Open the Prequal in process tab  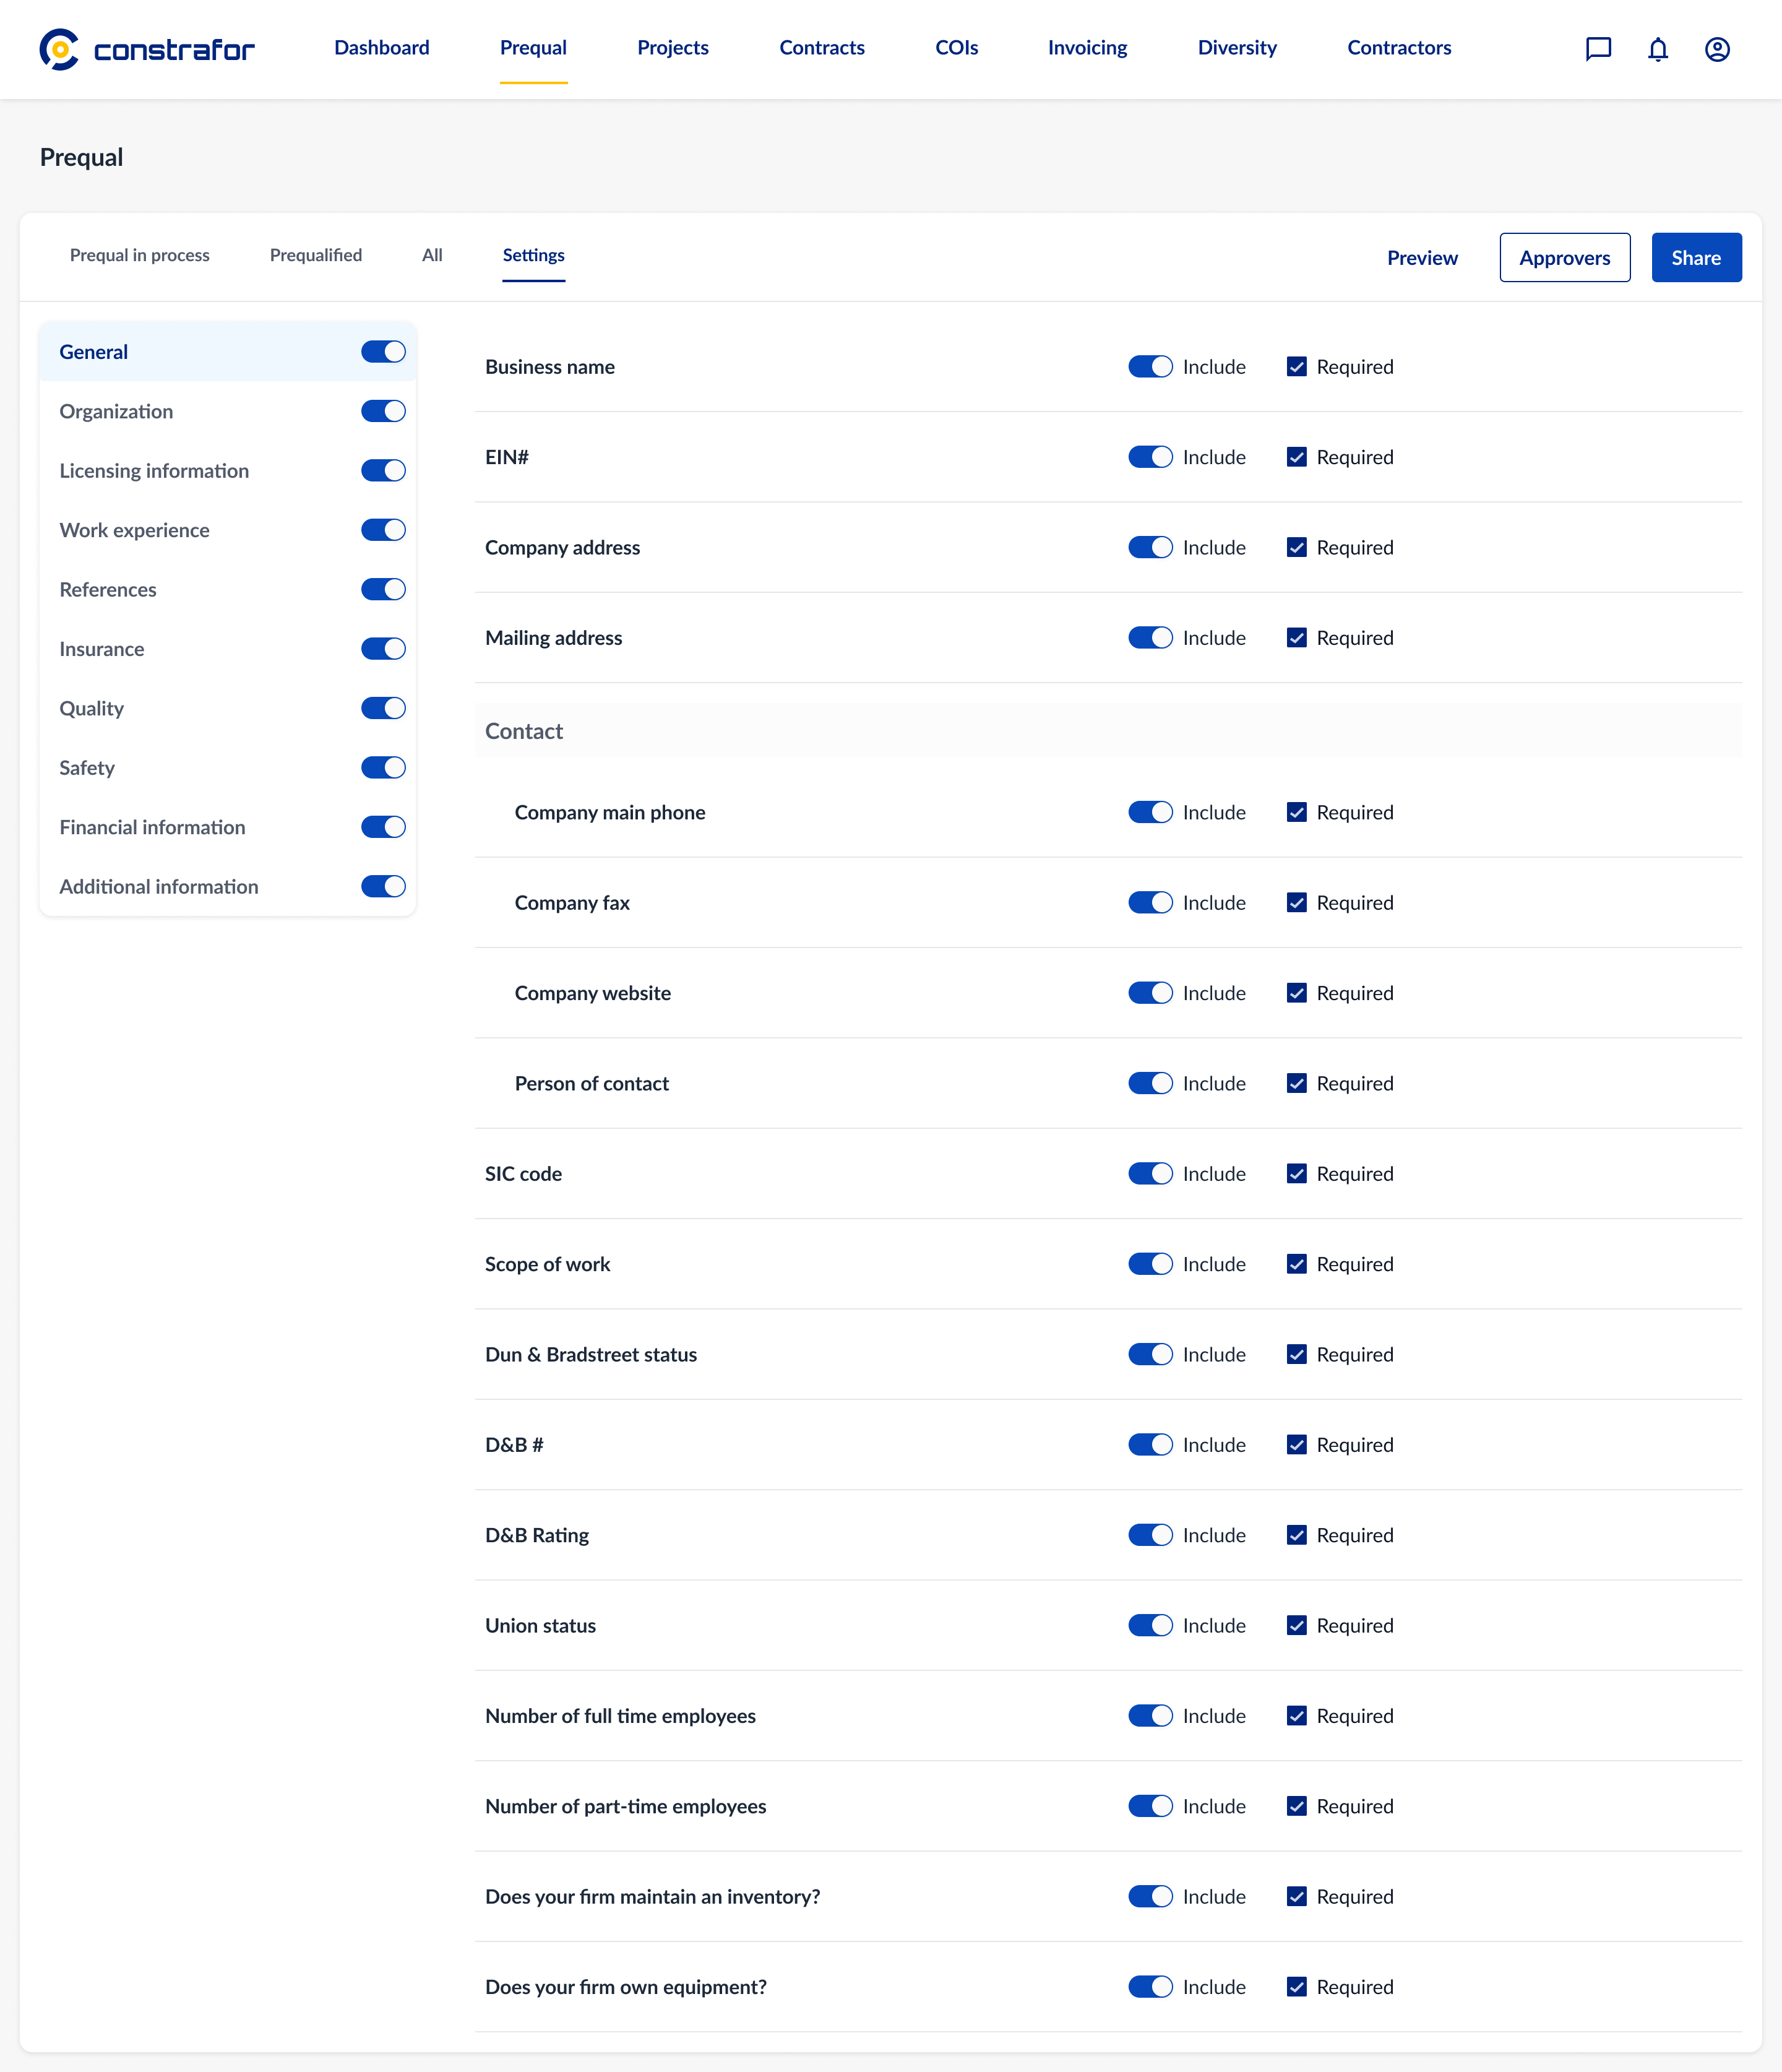[x=140, y=255]
